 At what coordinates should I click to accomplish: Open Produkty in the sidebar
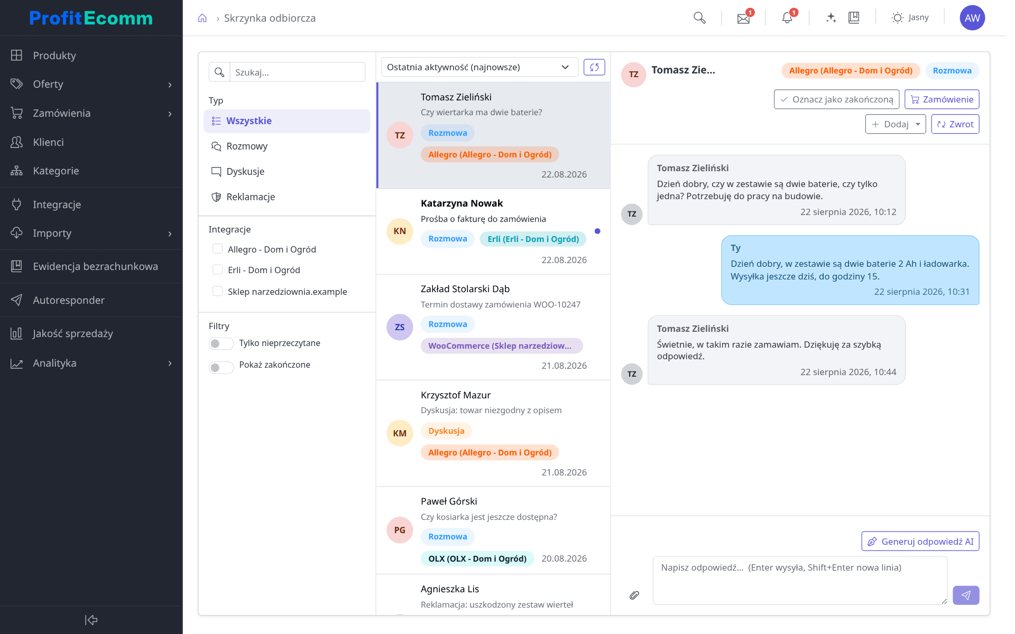(91, 55)
